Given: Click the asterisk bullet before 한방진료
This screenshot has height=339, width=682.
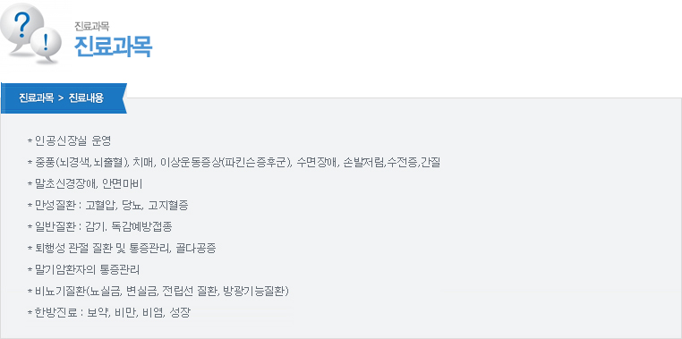Looking at the screenshot, I should point(30,313).
